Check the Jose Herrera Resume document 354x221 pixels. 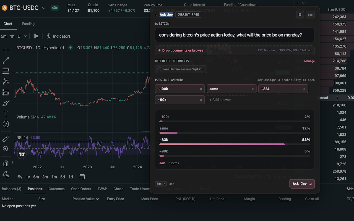pos(159,69)
